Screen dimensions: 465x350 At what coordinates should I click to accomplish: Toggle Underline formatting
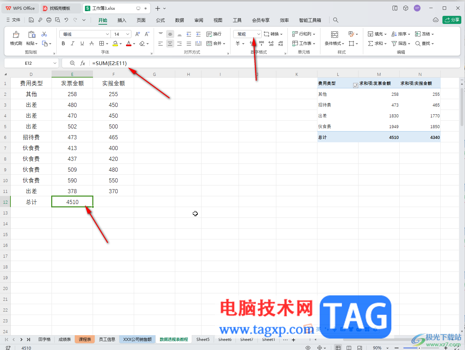pos(82,43)
